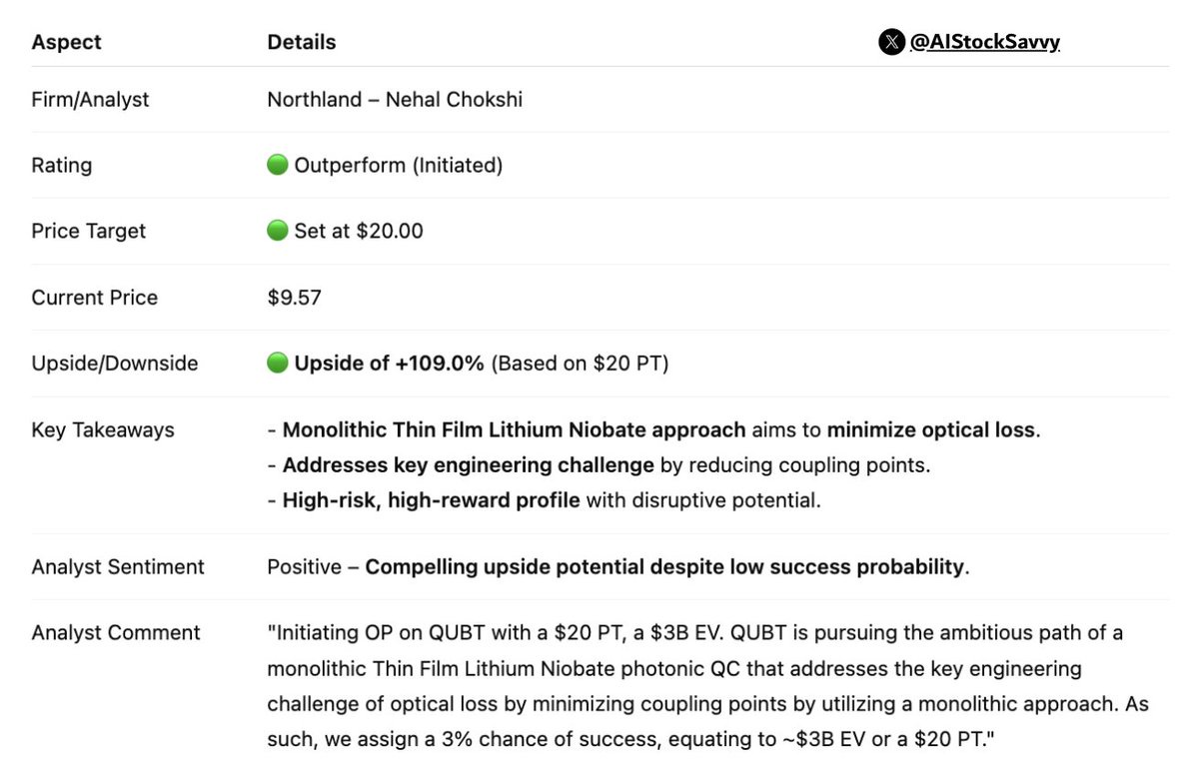This screenshot has width=1199, height=780.
Task: Click the Key Takeaways label
Action: [102, 429]
